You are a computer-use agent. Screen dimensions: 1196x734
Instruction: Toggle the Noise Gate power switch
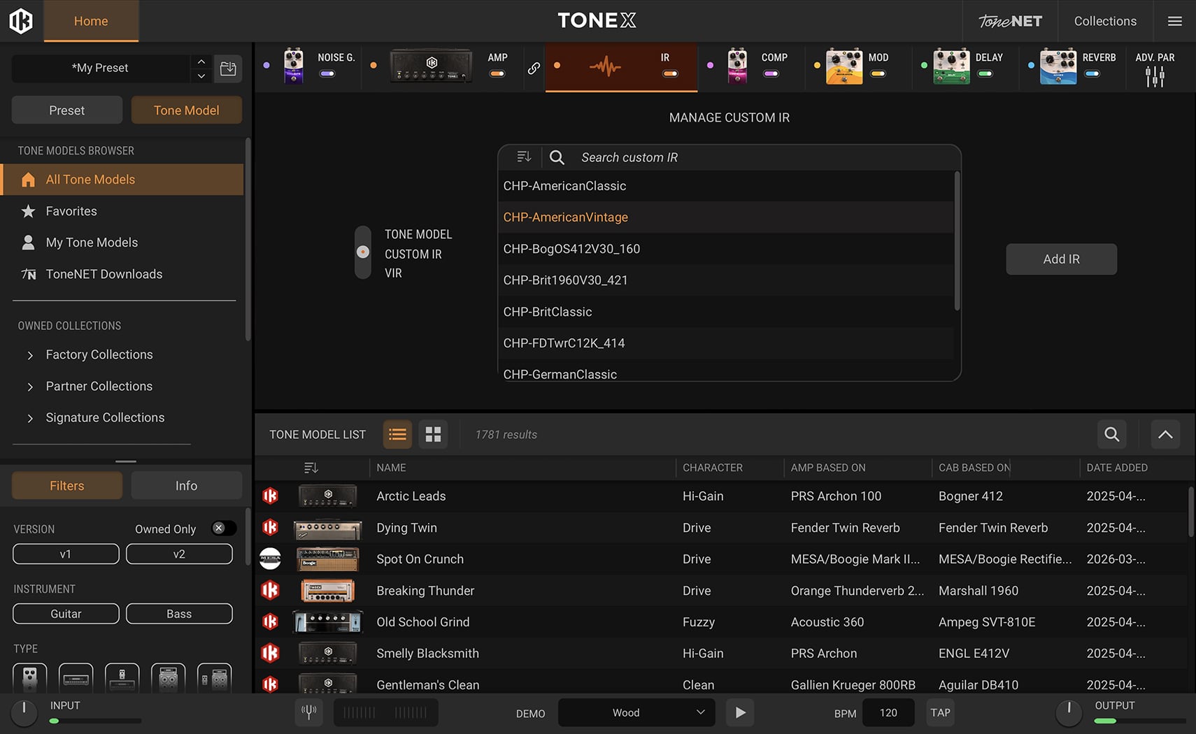coord(327,73)
